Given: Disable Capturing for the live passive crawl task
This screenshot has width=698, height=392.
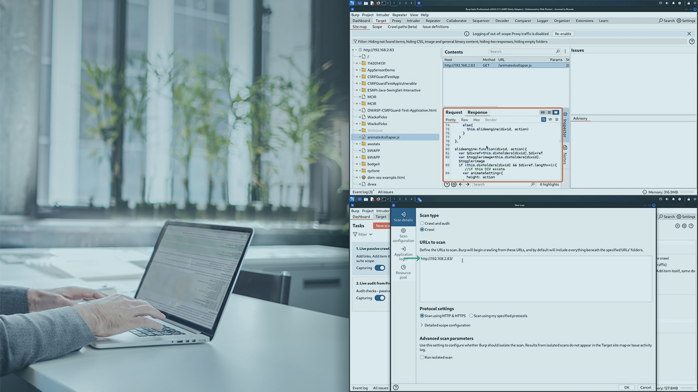Looking at the screenshot, I should point(380,267).
